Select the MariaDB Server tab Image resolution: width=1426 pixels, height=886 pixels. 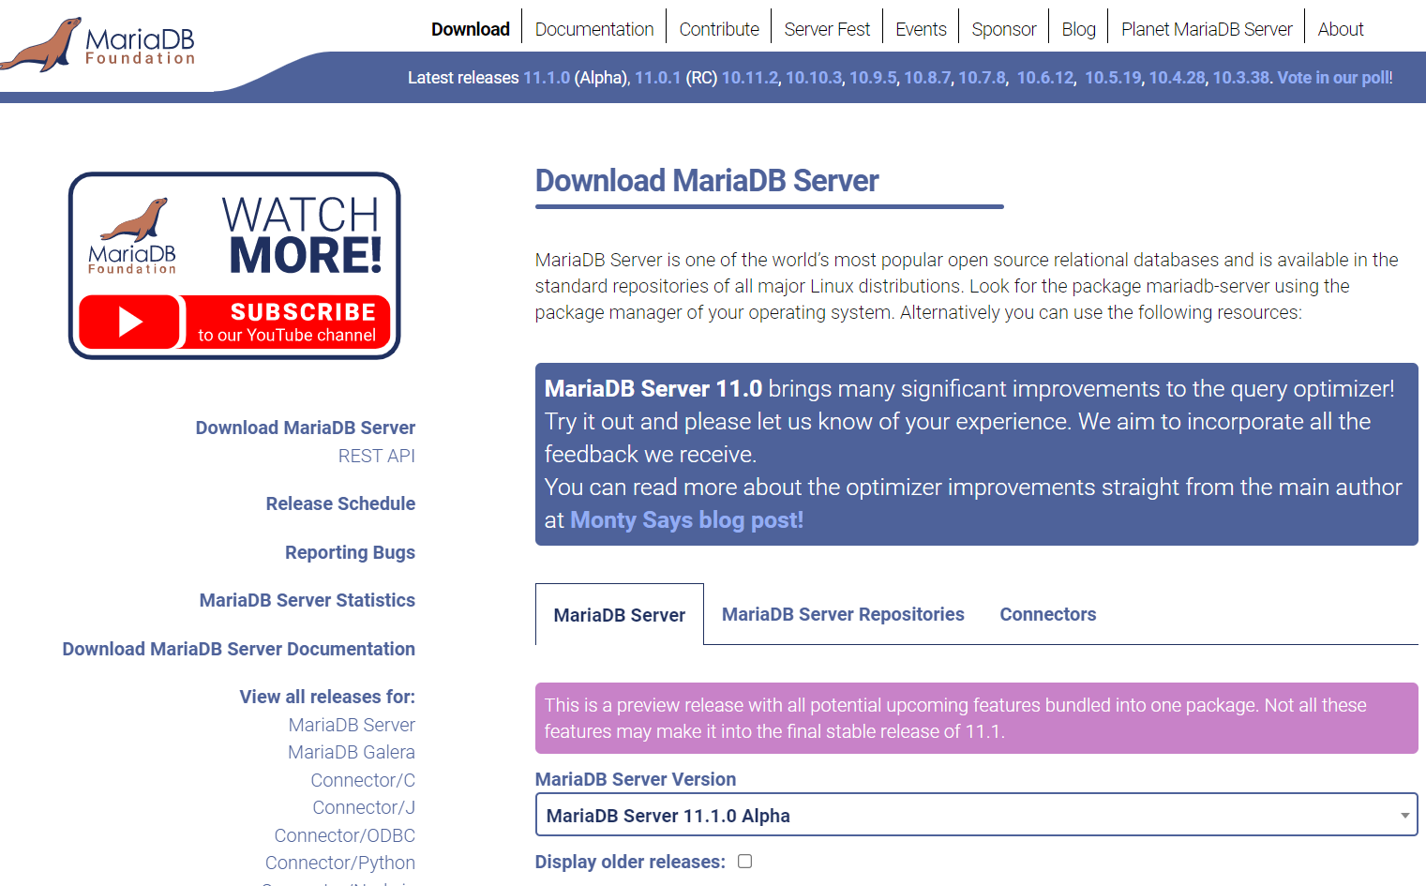(x=620, y=615)
